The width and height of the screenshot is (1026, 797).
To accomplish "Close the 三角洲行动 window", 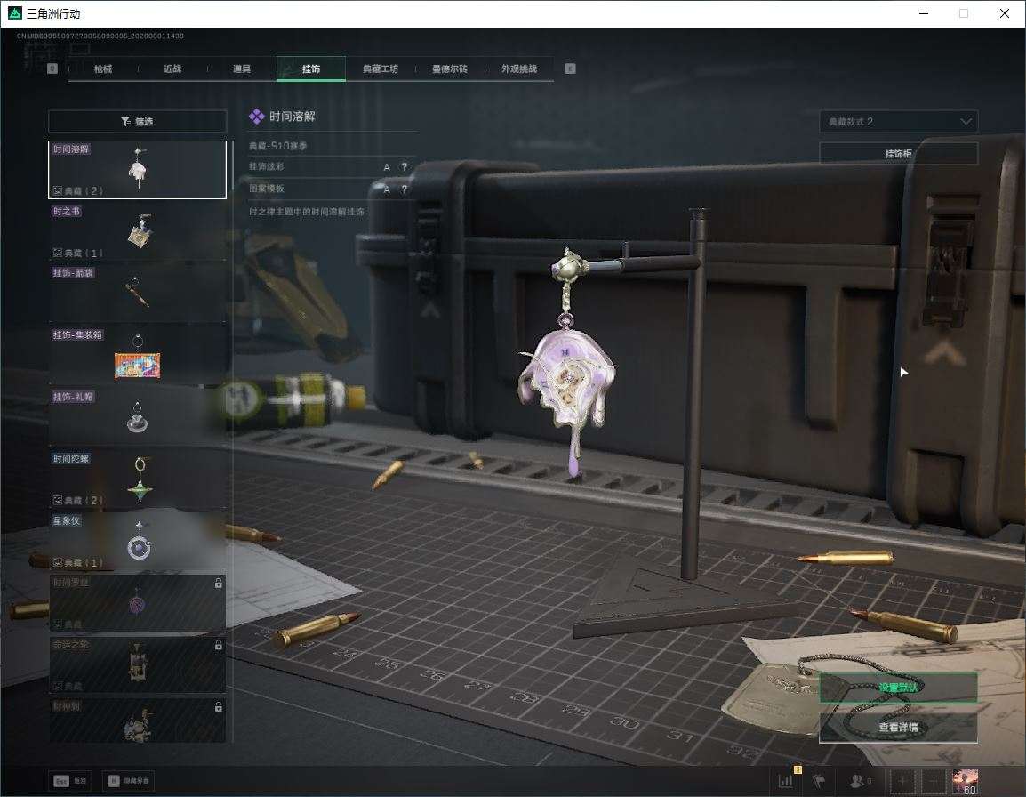I will (1005, 13).
